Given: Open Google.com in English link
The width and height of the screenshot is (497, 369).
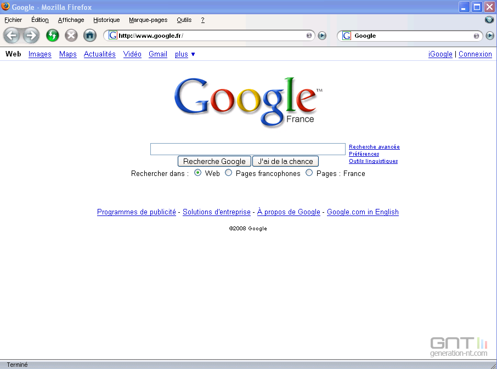Looking at the screenshot, I should pos(363,212).
